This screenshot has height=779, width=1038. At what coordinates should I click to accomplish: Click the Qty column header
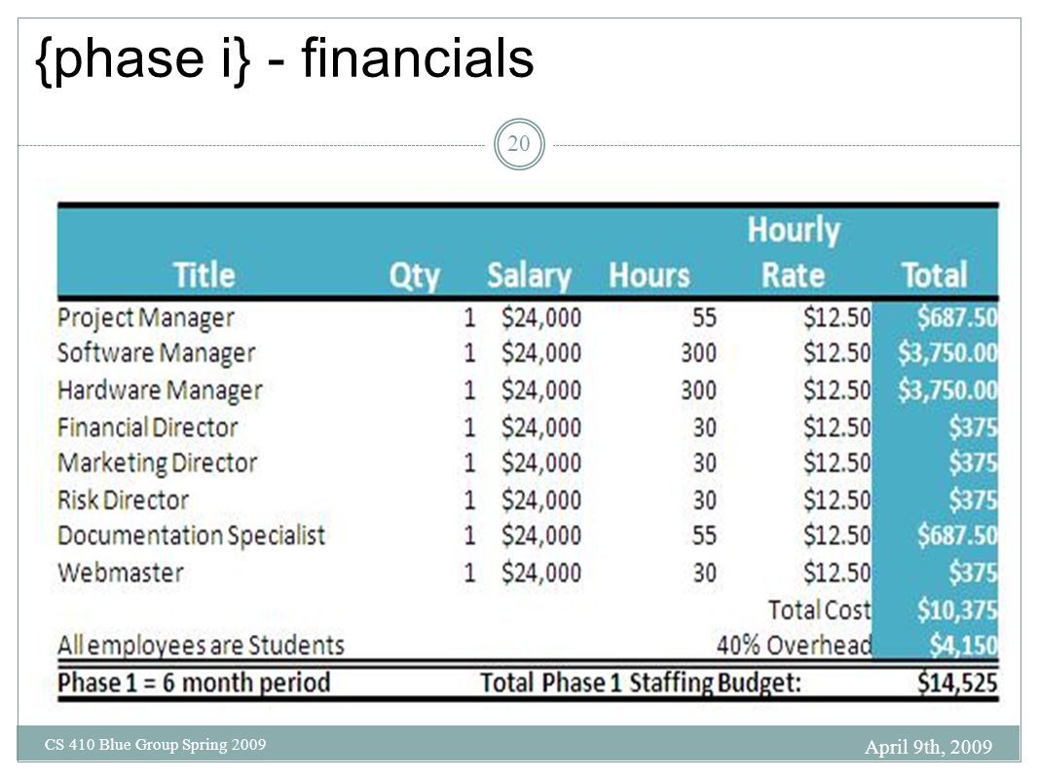(415, 276)
